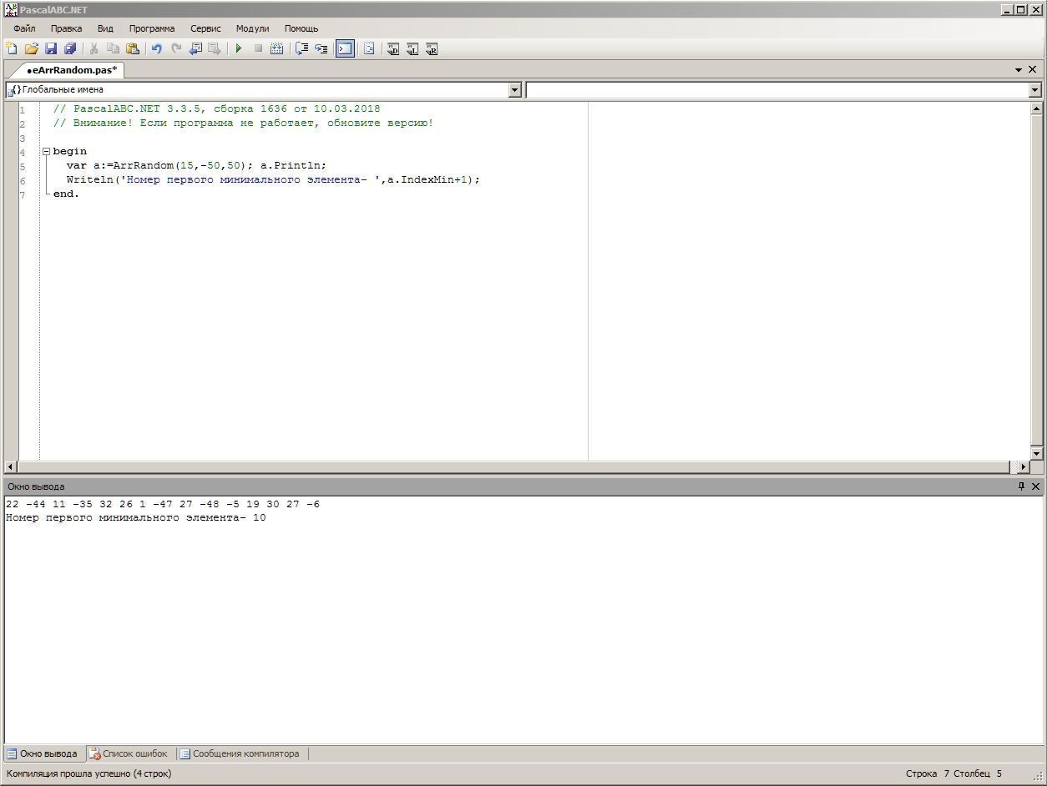Toggle the output window toolbar button

[x=345, y=49]
